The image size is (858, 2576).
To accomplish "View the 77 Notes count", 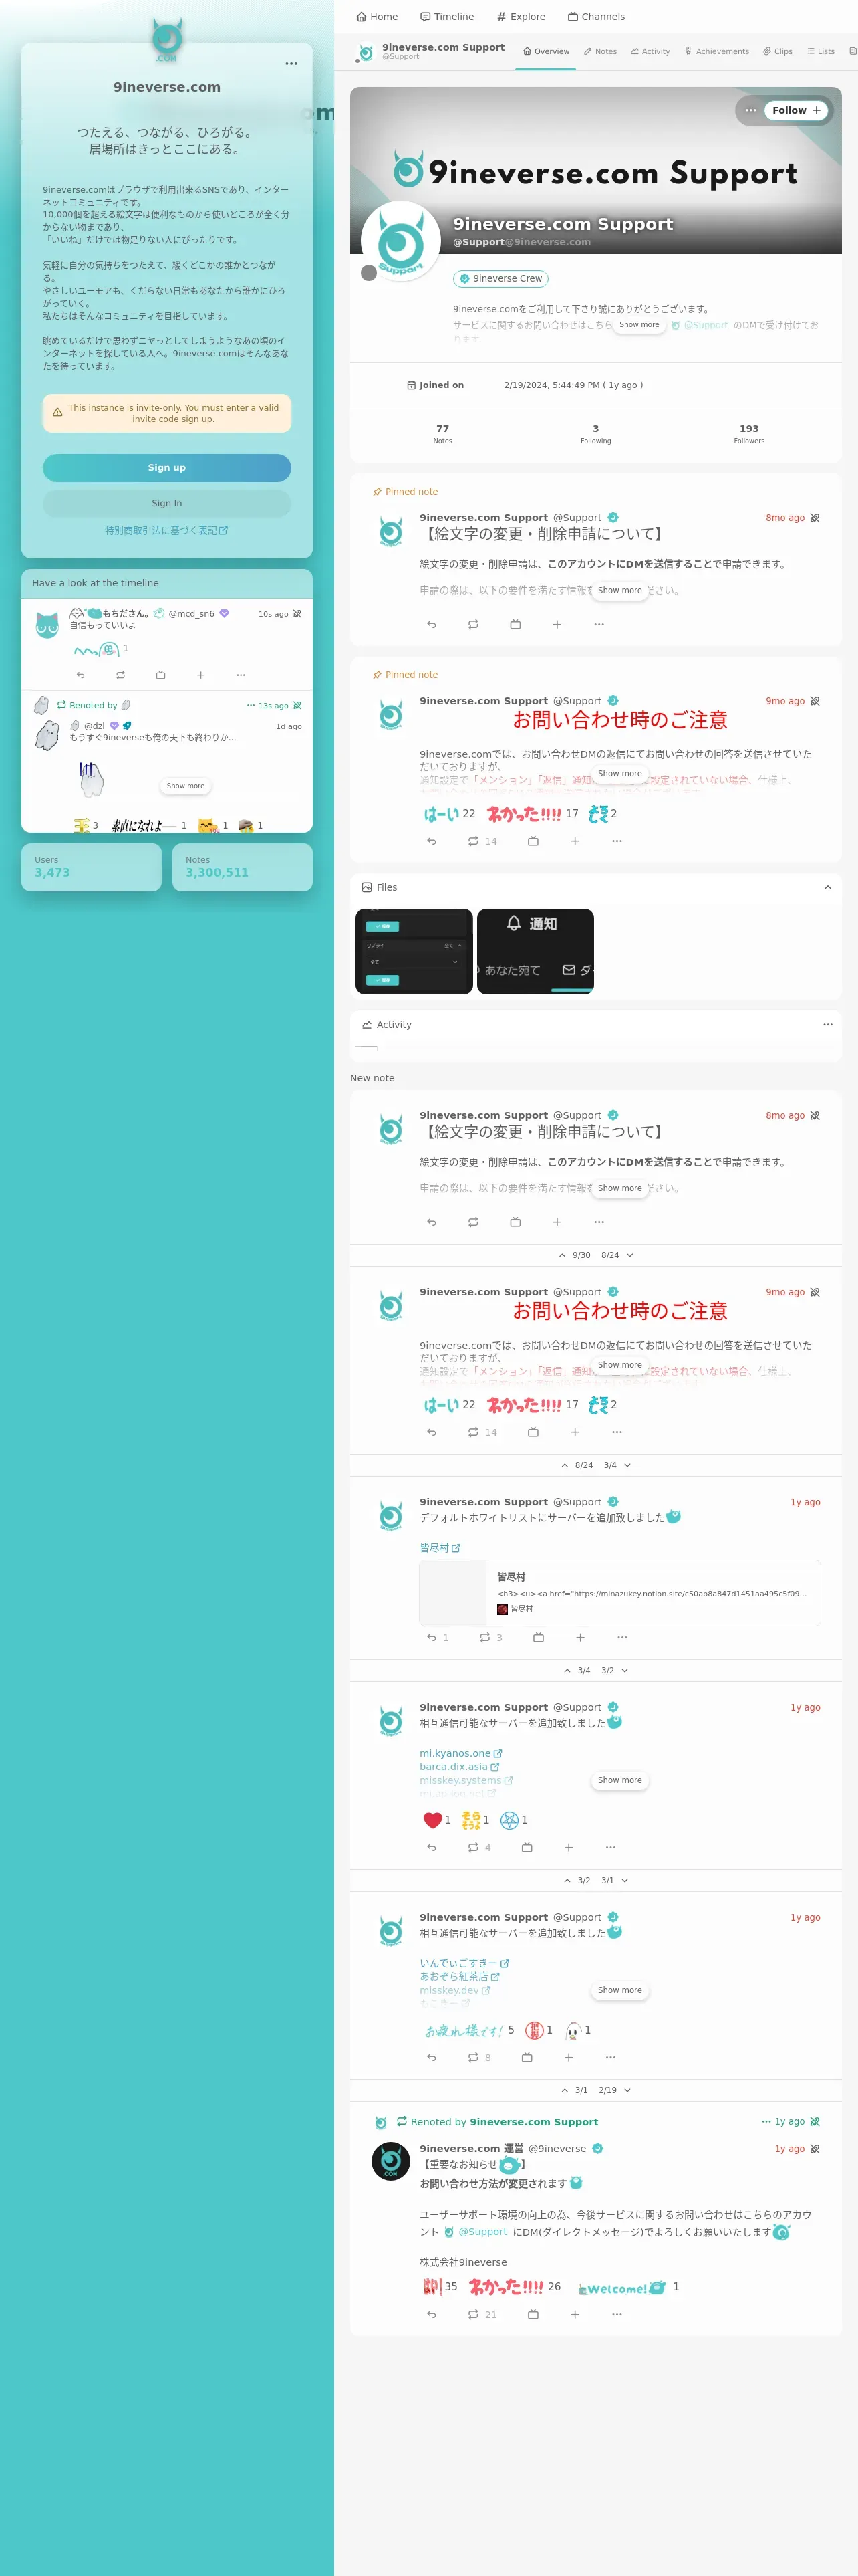I will (x=442, y=433).
